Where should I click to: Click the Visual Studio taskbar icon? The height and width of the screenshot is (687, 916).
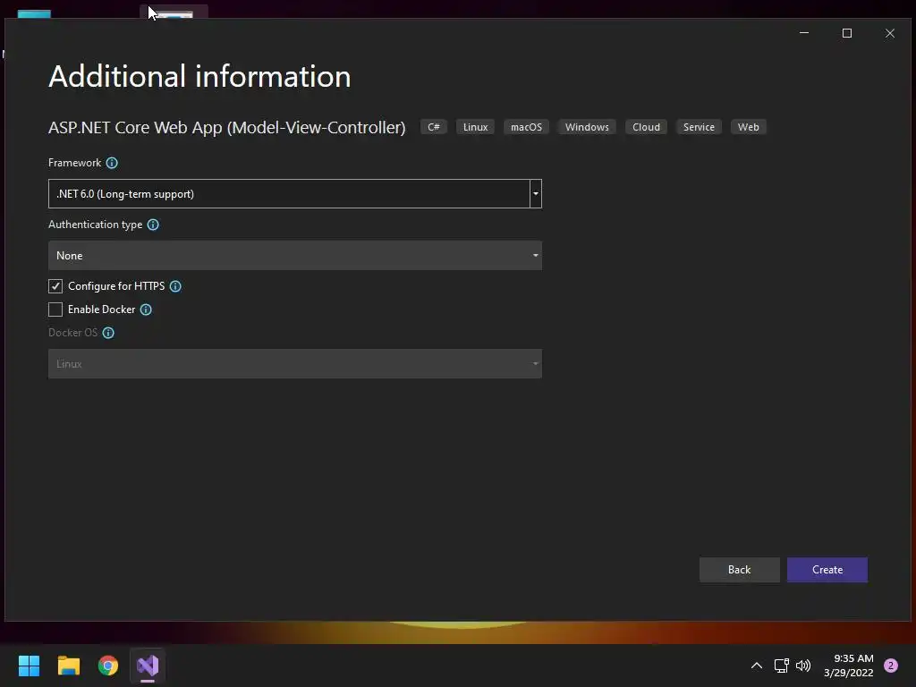click(x=148, y=666)
